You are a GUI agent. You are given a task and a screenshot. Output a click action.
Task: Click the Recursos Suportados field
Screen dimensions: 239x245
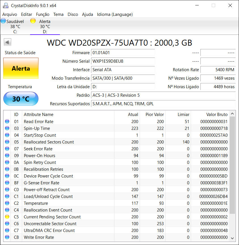pos(163,104)
